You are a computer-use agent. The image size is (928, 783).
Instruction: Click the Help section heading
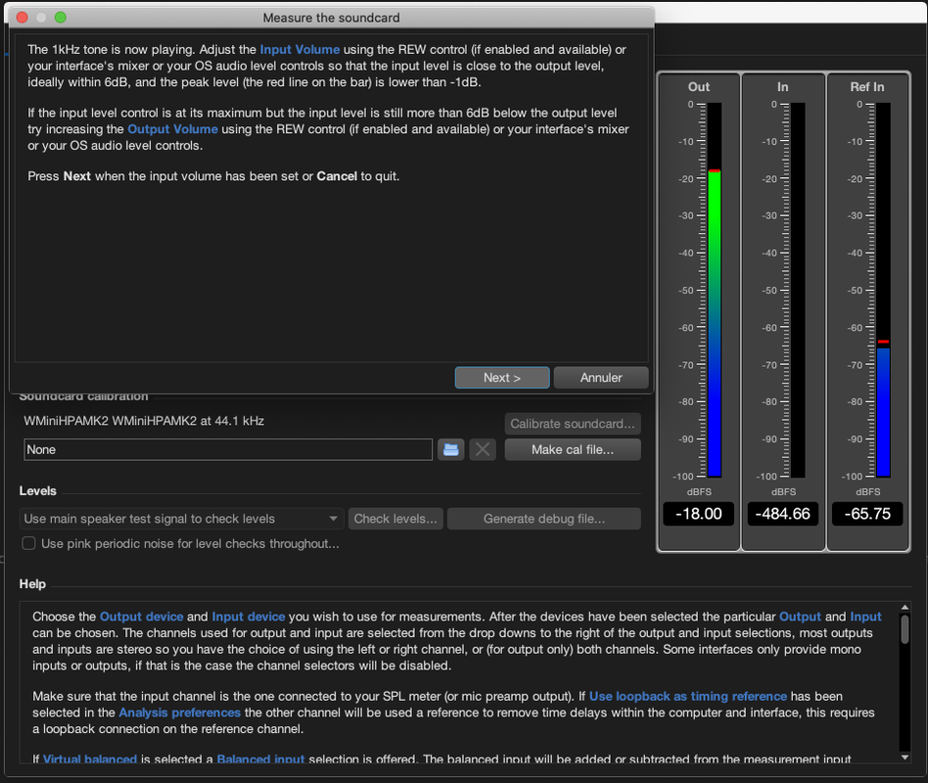(x=32, y=583)
